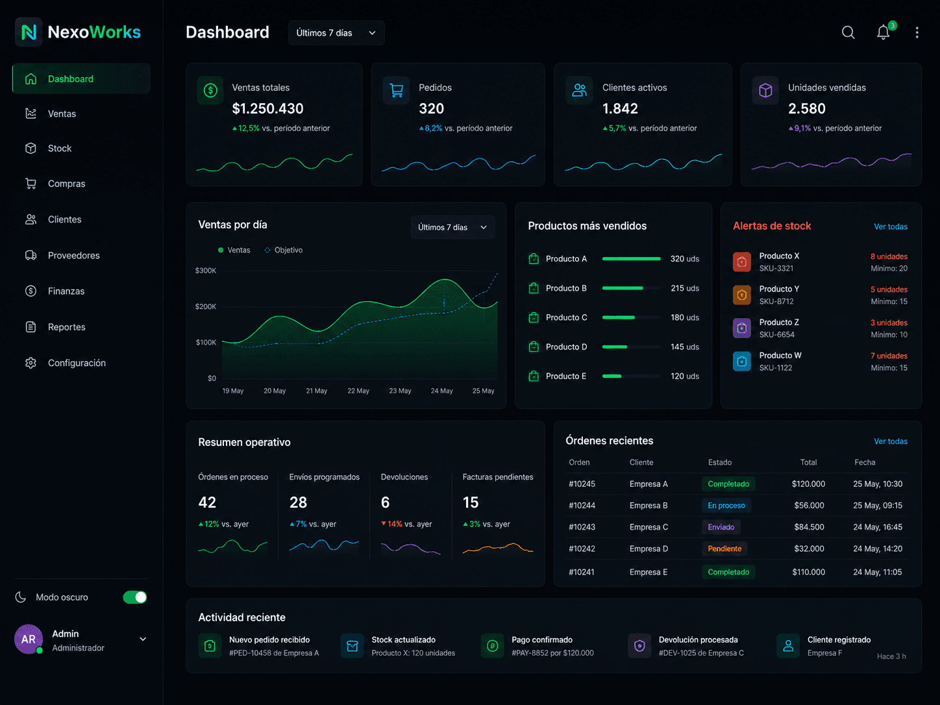Screen dimensions: 940x705
Task: Click the NexoWorks logo icon
Action: [29, 32]
